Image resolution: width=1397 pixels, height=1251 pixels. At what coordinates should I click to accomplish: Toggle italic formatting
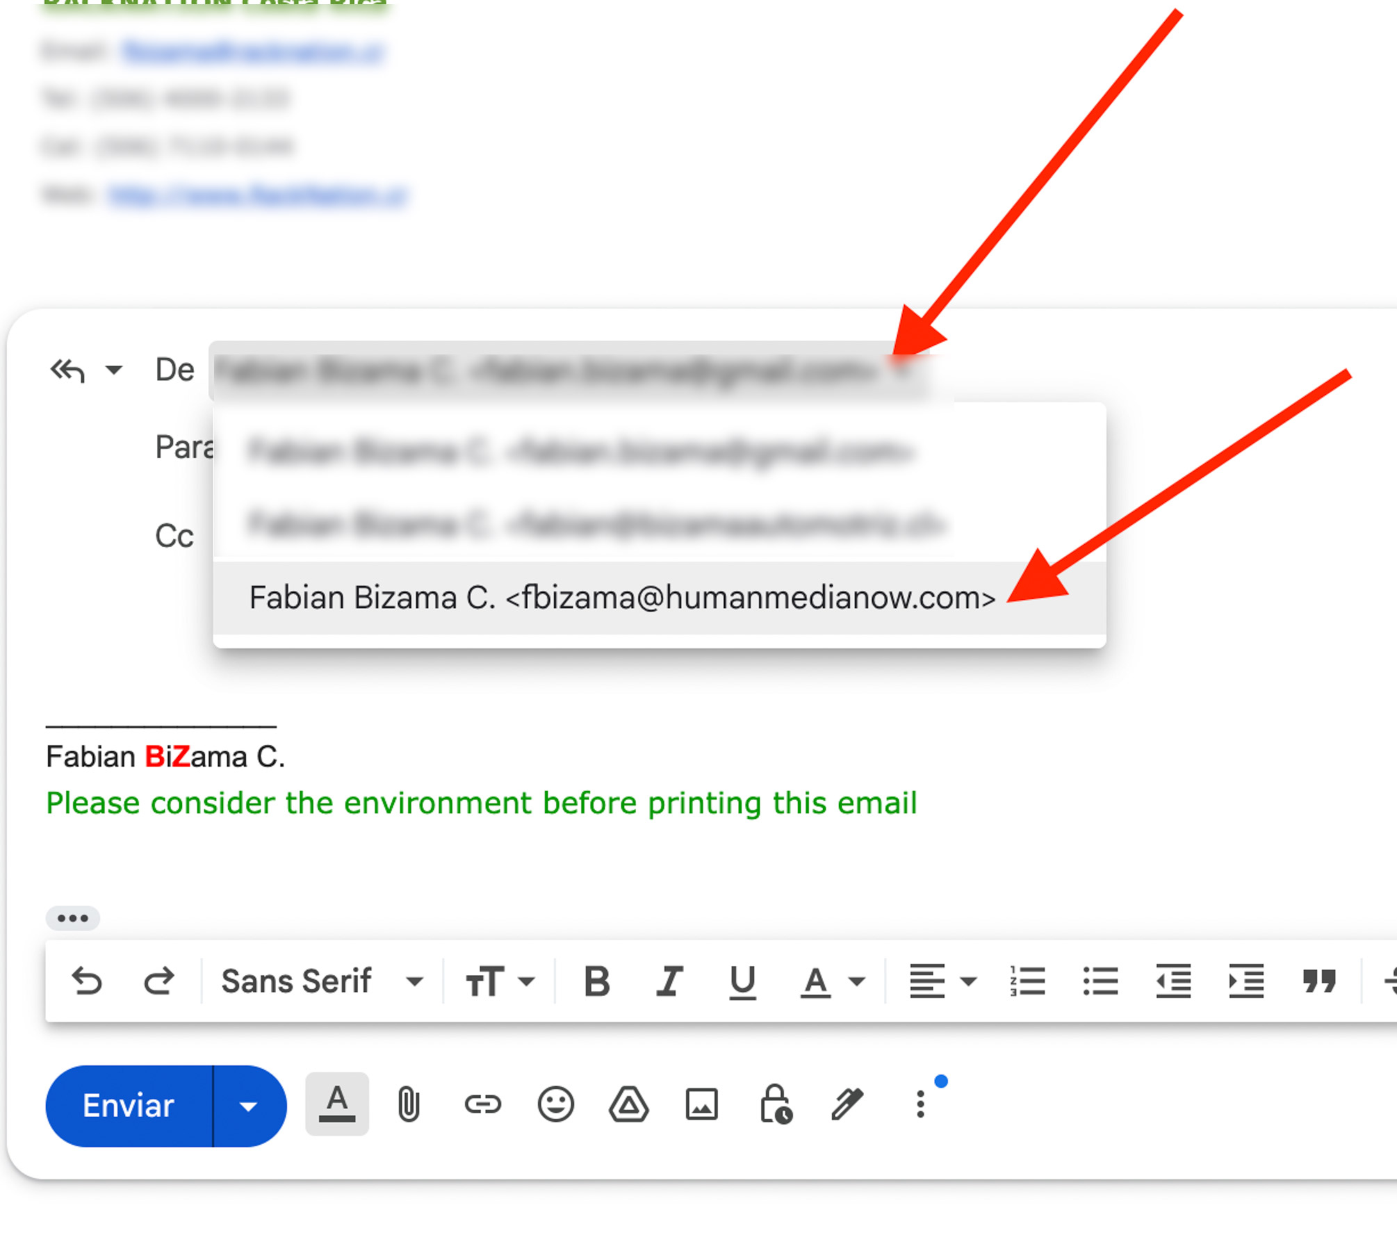669,981
